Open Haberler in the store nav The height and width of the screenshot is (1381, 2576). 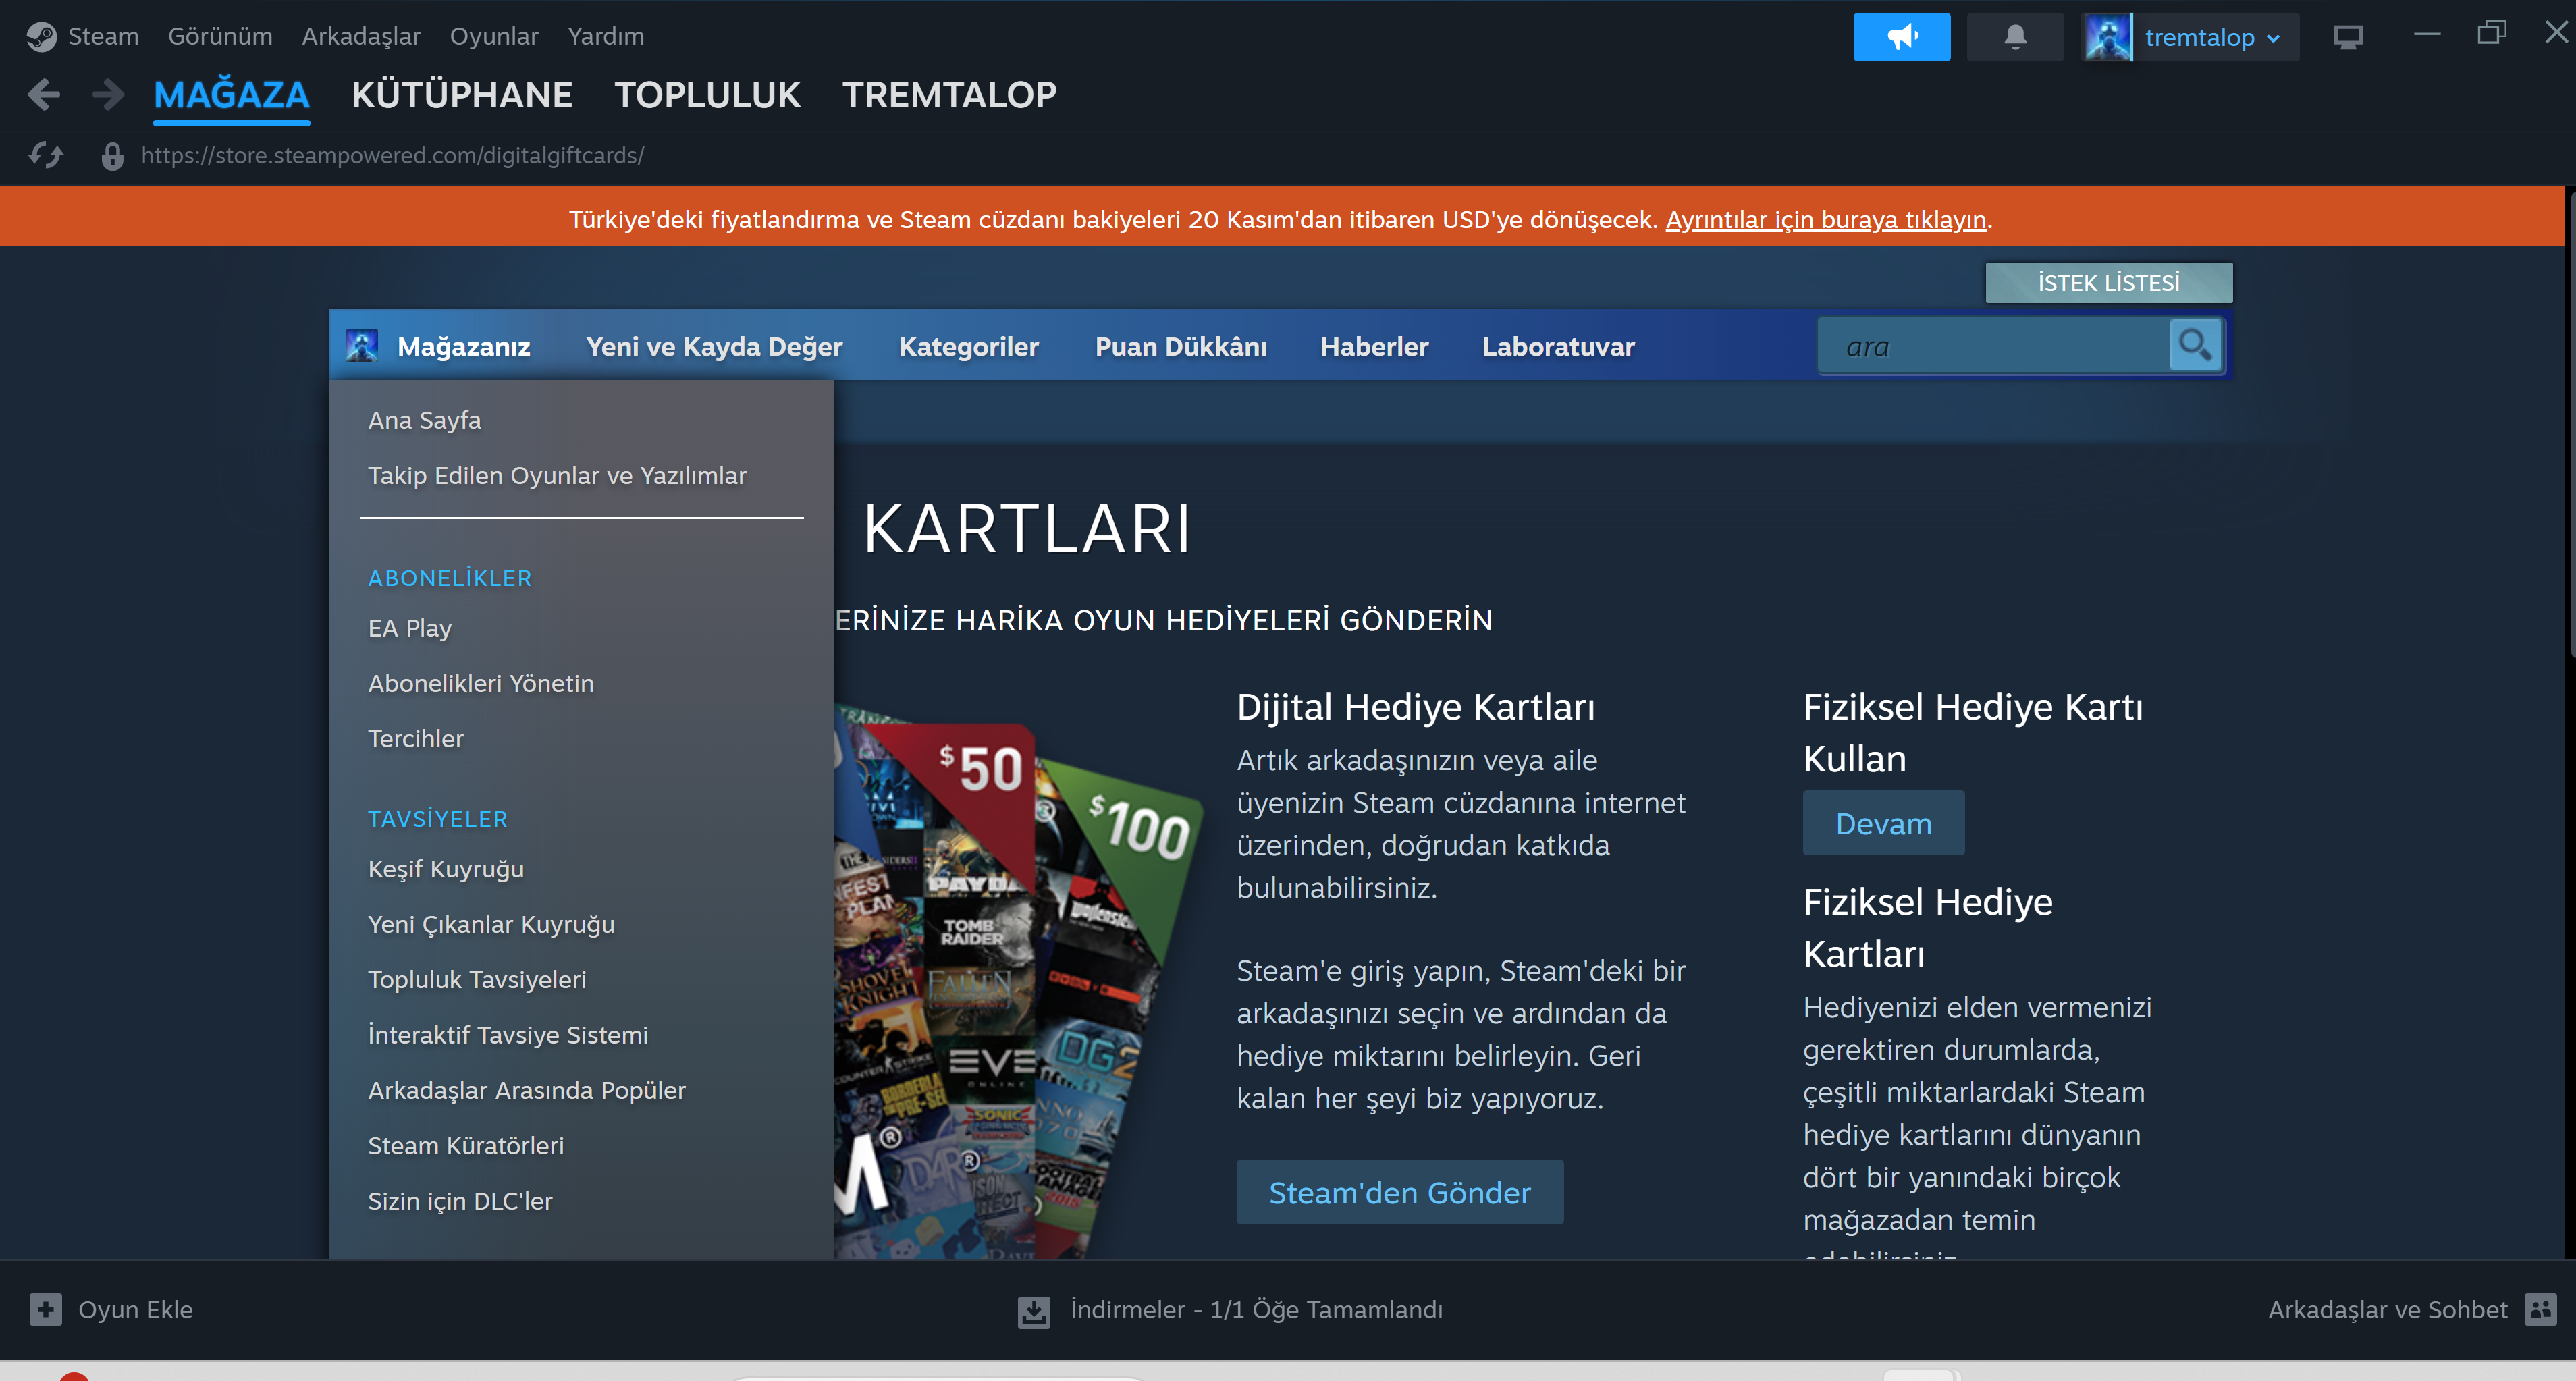click(1374, 347)
